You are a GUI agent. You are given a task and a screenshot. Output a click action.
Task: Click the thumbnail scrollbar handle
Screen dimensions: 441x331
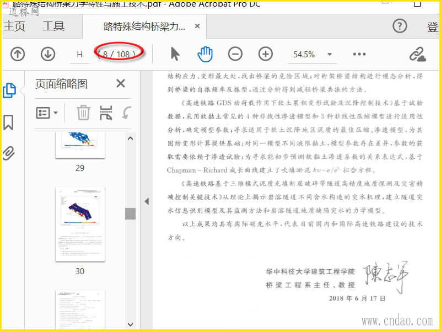coord(130,213)
